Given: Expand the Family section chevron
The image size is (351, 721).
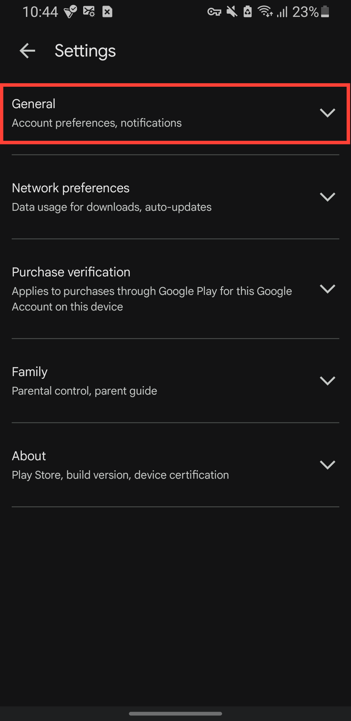Looking at the screenshot, I should [x=327, y=381].
